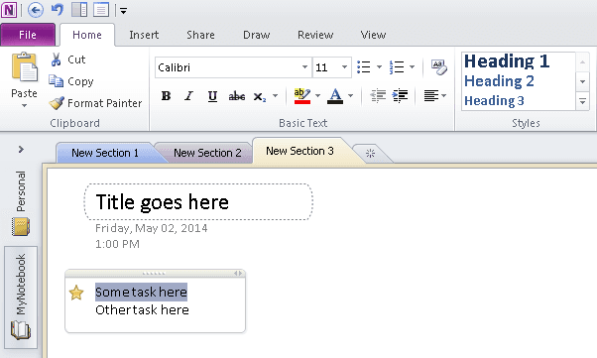Click the star tag beside Some task

pos(76,293)
